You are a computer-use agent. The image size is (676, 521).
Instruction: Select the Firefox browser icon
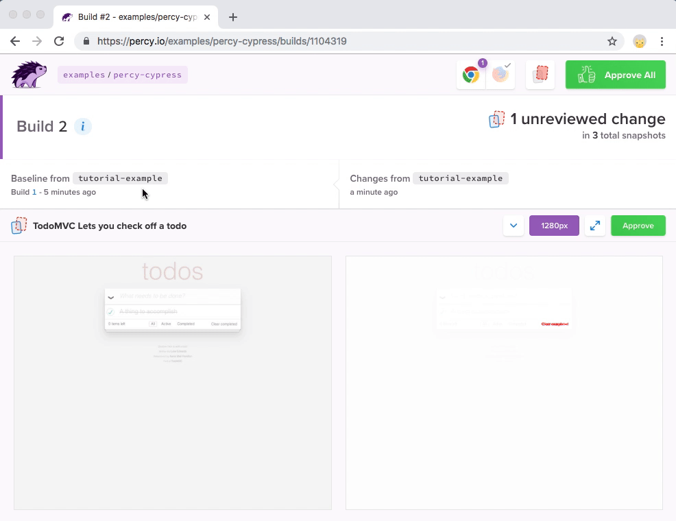pos(500,75)
